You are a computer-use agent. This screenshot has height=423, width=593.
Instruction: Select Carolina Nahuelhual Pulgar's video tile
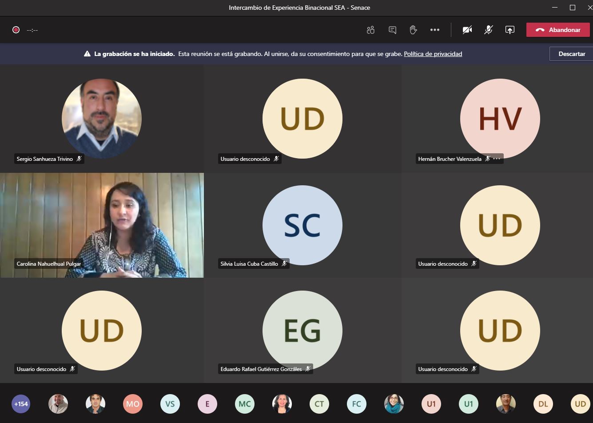tap(102, 225)
